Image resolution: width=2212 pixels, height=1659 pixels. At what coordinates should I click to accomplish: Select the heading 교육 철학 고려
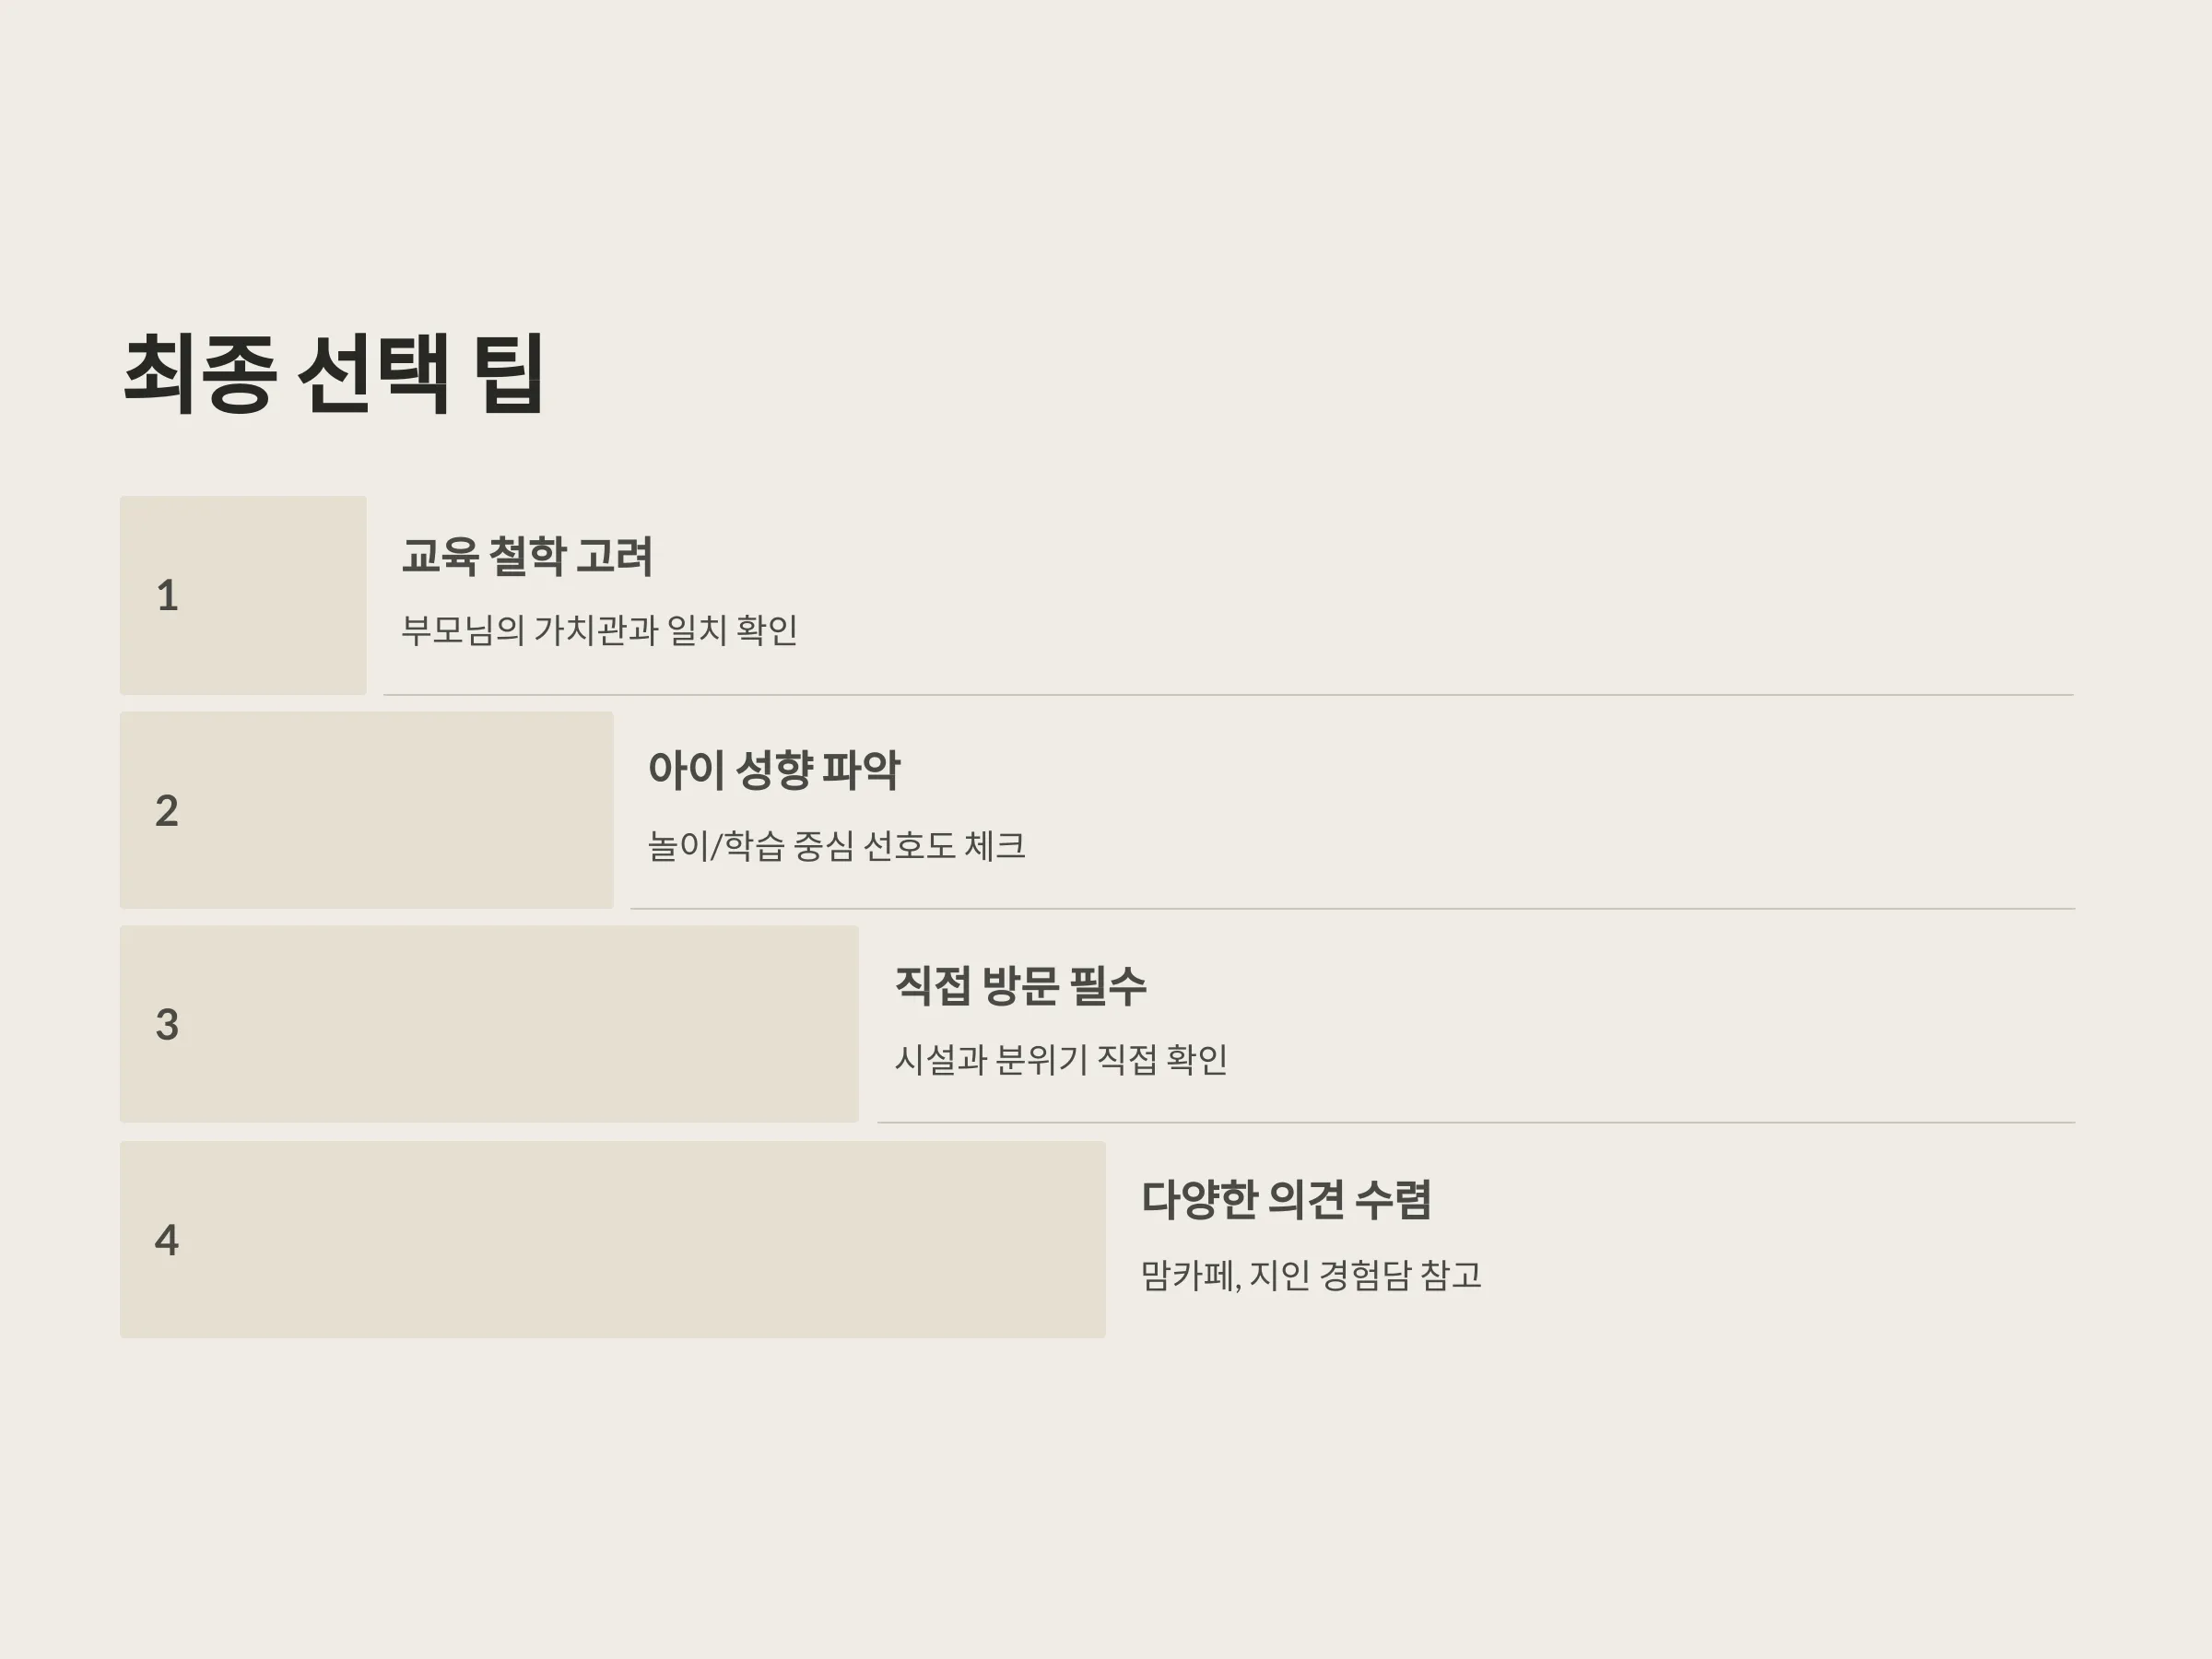527,556
